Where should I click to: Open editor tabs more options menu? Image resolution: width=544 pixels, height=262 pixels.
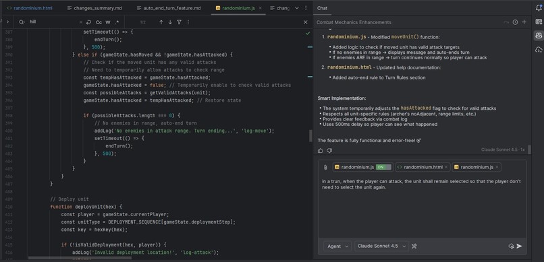tap(306, 8)
